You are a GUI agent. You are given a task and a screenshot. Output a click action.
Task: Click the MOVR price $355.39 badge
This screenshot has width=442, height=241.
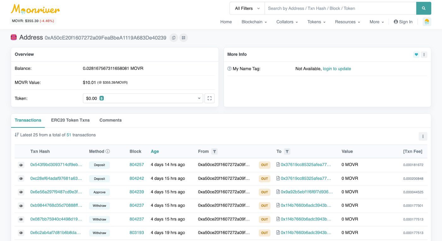point(33,21)
